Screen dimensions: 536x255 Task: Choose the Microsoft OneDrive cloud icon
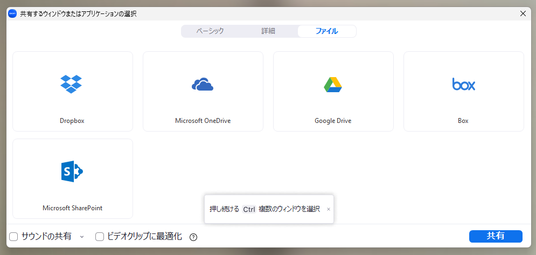(203, 85)
